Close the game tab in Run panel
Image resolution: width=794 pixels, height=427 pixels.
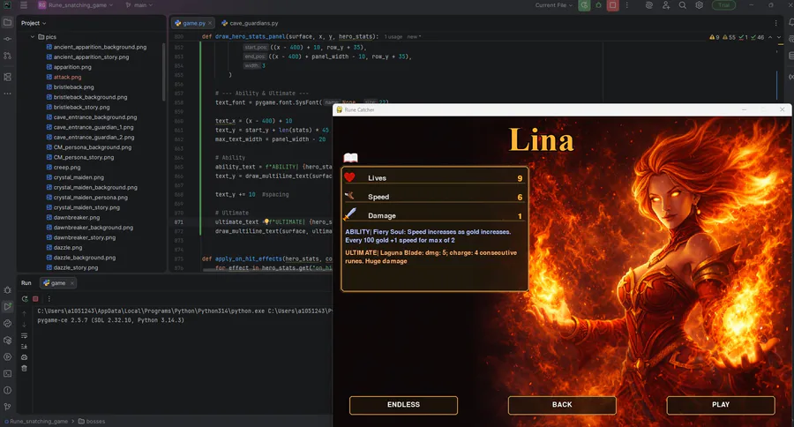pos(72,283)
